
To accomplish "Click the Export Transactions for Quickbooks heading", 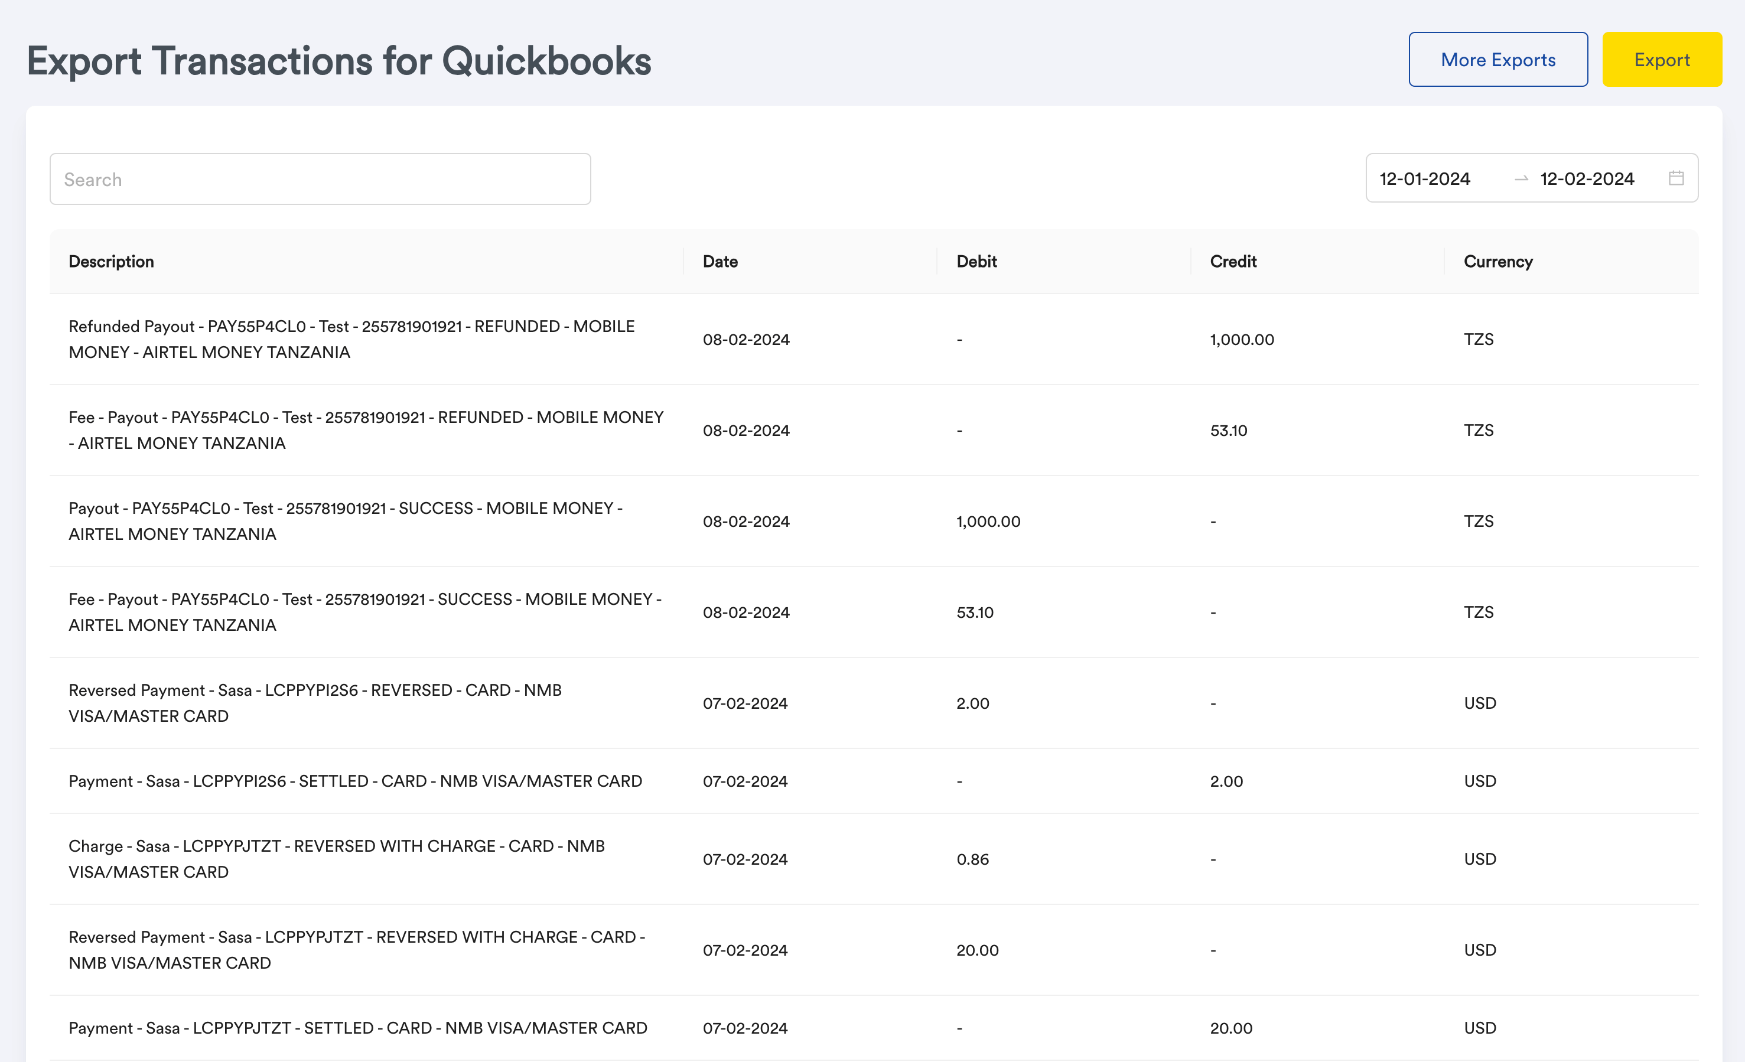I will tap(338, 61).
